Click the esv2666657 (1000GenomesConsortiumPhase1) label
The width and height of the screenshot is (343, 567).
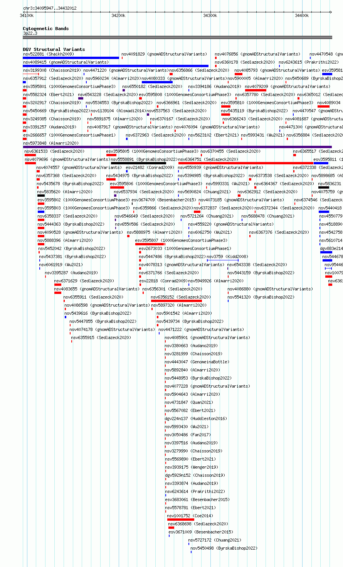point(69,135)
